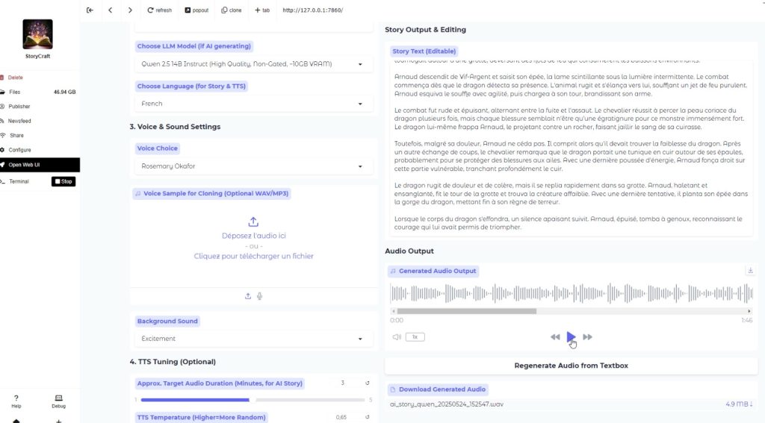Viewport: 765px width, 423px height.
Task: Change playback speed with the 1x button
Action: tap(414, 337)
